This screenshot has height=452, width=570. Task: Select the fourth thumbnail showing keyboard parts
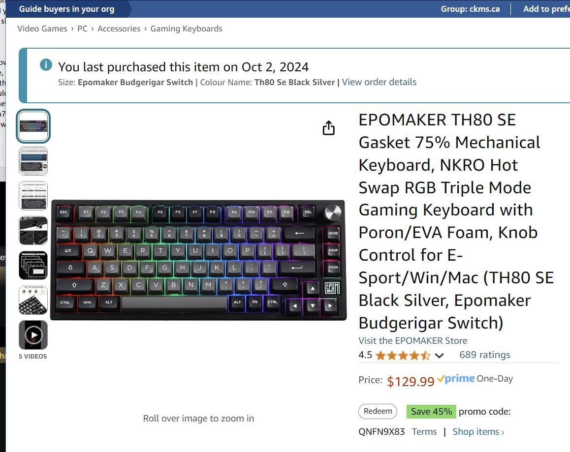point(33,230)
